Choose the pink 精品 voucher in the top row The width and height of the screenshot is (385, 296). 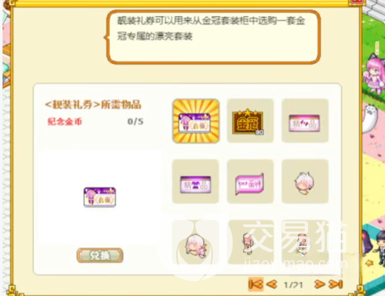305,121
